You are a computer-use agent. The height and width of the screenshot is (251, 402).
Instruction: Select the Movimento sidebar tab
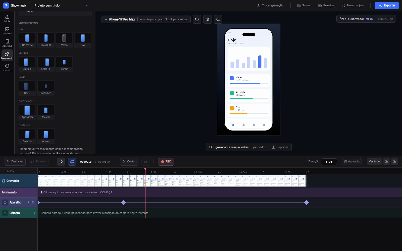(7, 55)
